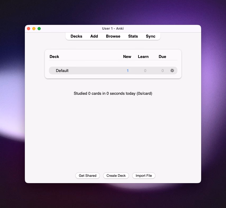Viewport: 226px width, 208px height.
Task: Expand deck options with the gear control
Action: (x=172, y=70)
